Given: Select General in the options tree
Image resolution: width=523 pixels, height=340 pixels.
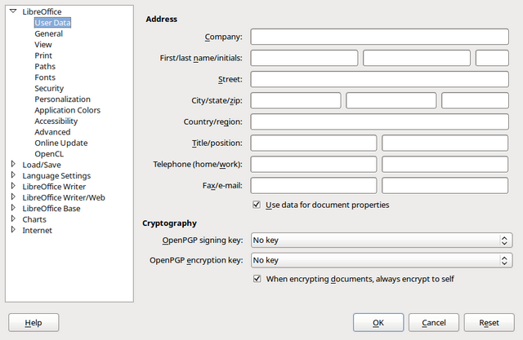Looking at the screenshot, I should [49, 33].
